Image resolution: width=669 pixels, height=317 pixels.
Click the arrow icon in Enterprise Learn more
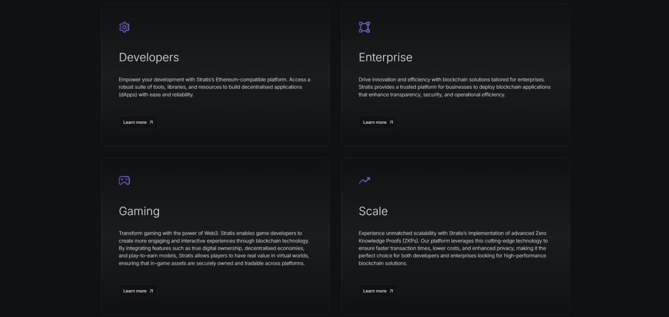tap(391, 122)
